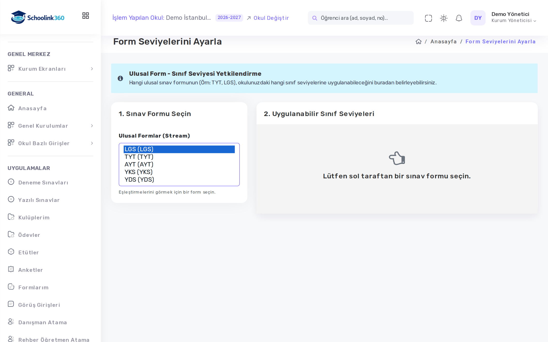Click the info icon in blue banner

(x=120, y=78)
